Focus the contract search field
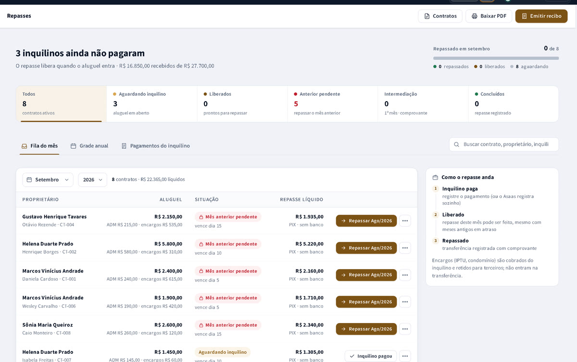The image size is (577, 362). click(x=504, y=144)
